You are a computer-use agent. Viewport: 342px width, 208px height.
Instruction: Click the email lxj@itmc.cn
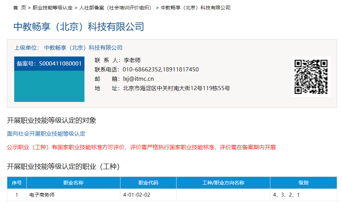tap(138, 79)
